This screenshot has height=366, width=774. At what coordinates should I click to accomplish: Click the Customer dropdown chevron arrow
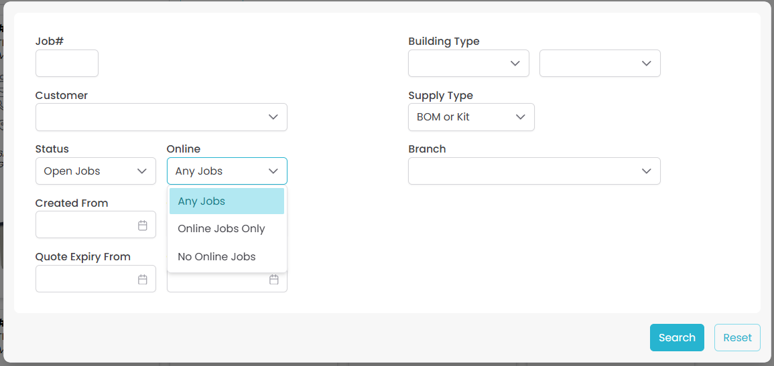click(x=273, y=117)
